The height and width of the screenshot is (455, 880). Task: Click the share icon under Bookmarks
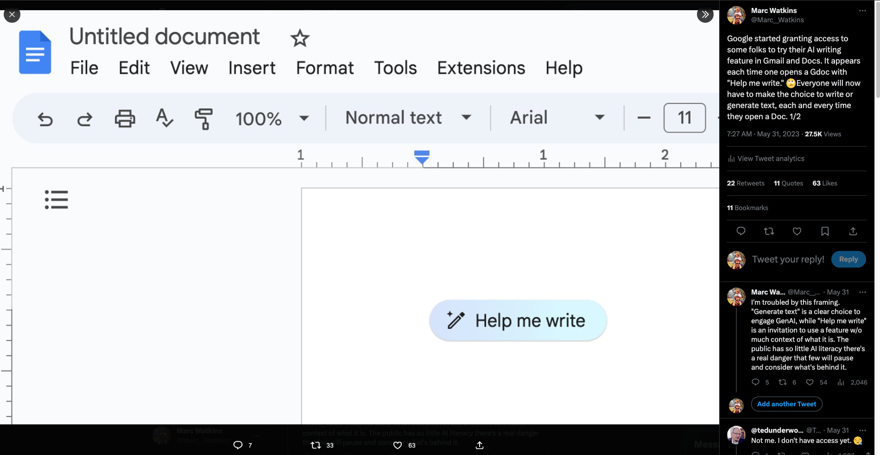853,231
